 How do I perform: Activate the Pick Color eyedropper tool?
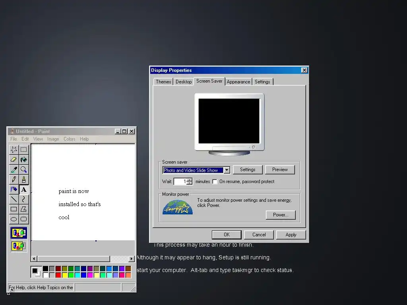[14, 170]
